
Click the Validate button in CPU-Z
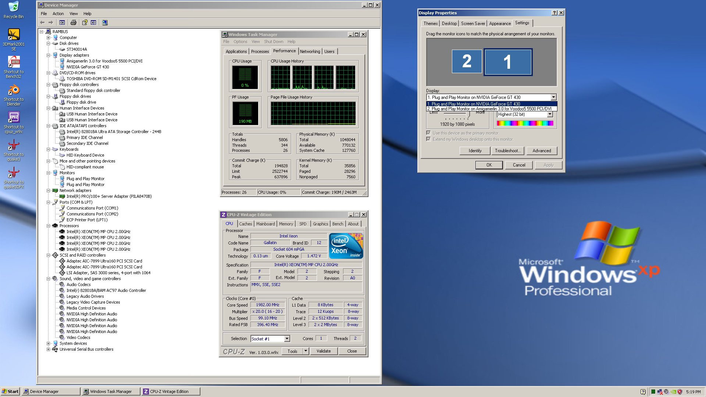(323, 351)
